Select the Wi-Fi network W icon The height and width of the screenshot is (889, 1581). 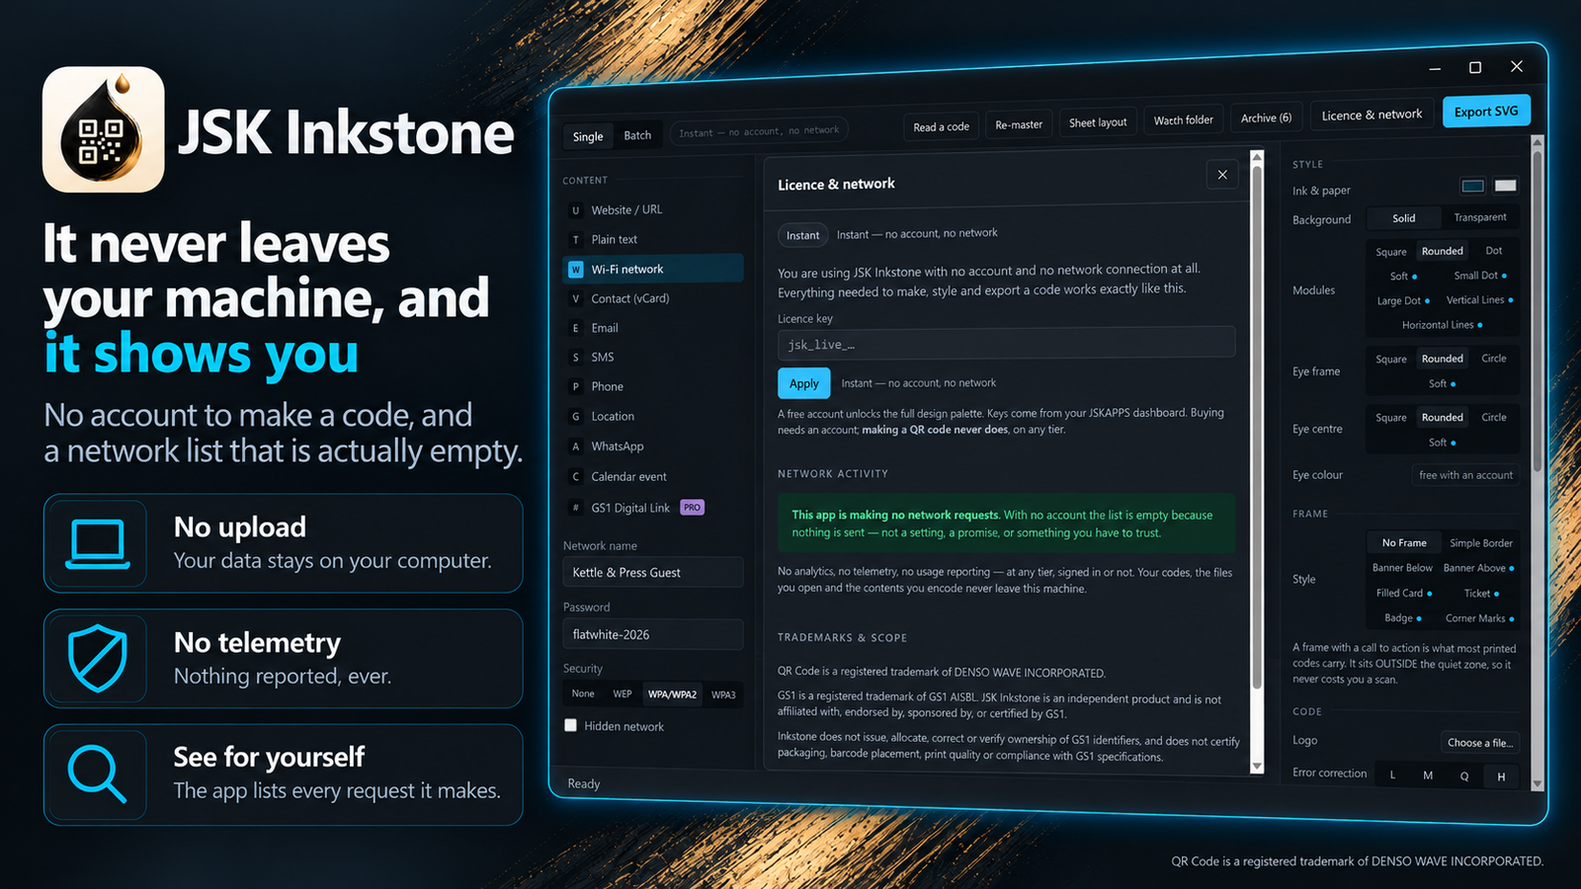click(576, 270)
